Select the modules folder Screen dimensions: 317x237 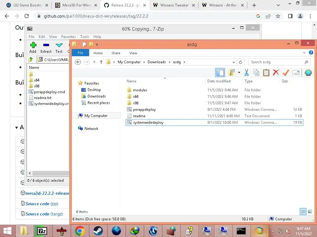pos(140,90)
